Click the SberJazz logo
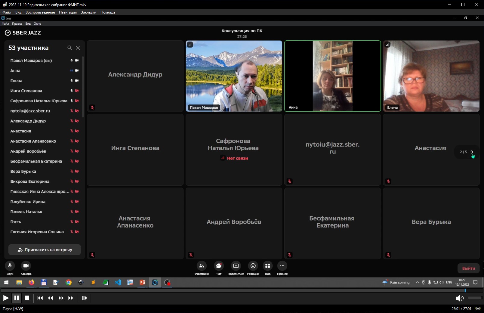484x313 pixels. (x=23, y=33)
